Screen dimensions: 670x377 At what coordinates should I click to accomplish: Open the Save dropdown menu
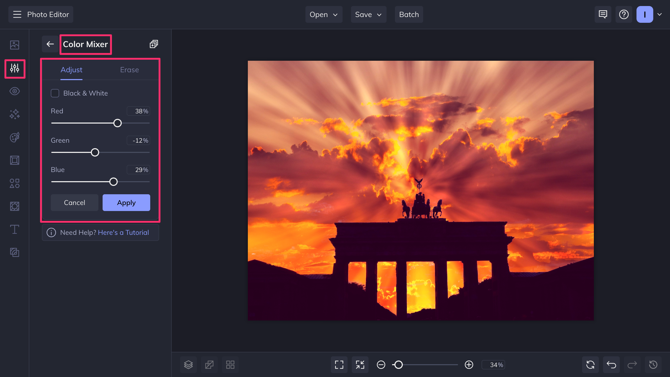click(368, 14)
